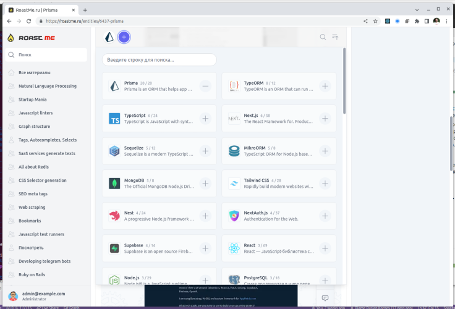Share this page from the address bar
This screenshot has width=455, height=309.
click(365, 21)
